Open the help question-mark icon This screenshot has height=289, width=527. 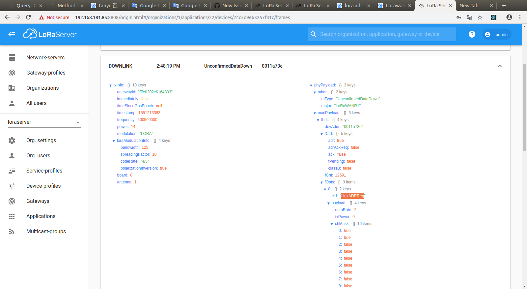(x=472, y=34)
